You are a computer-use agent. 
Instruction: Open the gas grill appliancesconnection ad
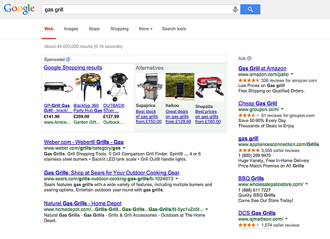(248, 139)
